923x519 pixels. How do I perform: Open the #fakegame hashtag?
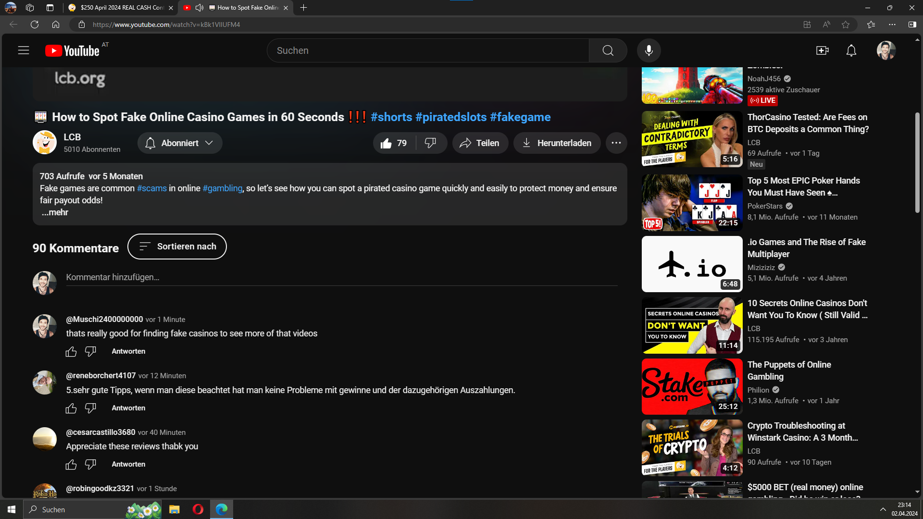(x=520, y=117)
